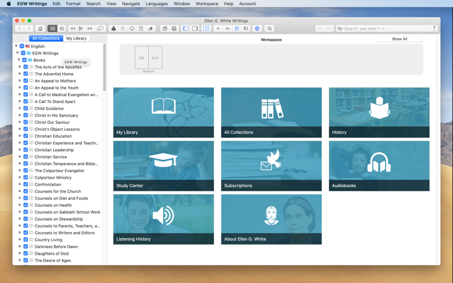Image resolution: width=453 pixels, height=283 pixels.
Task: Toggle the EGW Writings folder checkbox
Action: click(x=23, y=53)
